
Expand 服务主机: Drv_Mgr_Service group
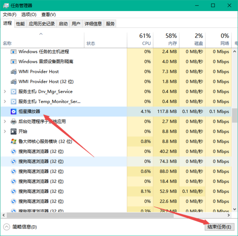(5, 91)
